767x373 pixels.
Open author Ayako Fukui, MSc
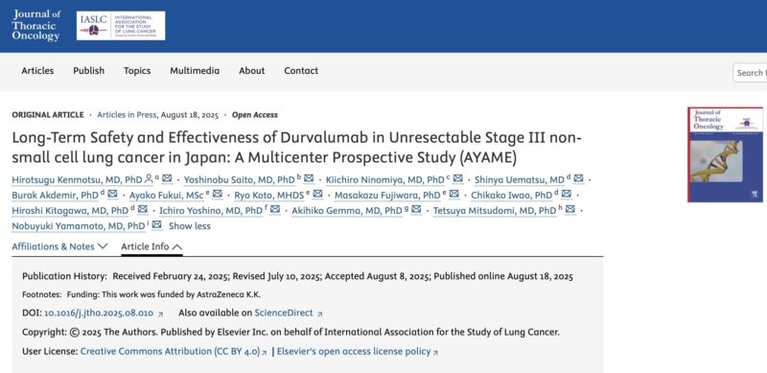166,196
